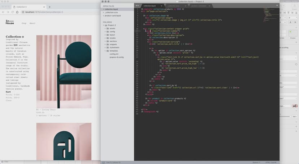Image resolution: width=299 pixels, height=164 pixels.
Task: Expand the templates folder
Action: pos(105,51)
